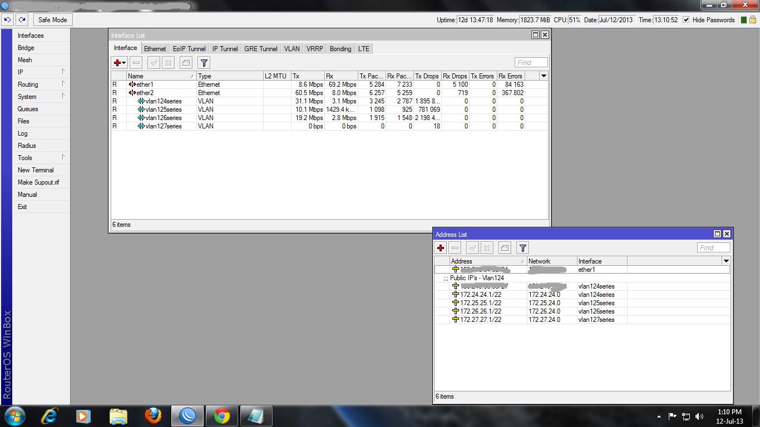This screenshot has width=760, height=427.
Task: Click the volume speaker tray icon
Action: (699, 416)
